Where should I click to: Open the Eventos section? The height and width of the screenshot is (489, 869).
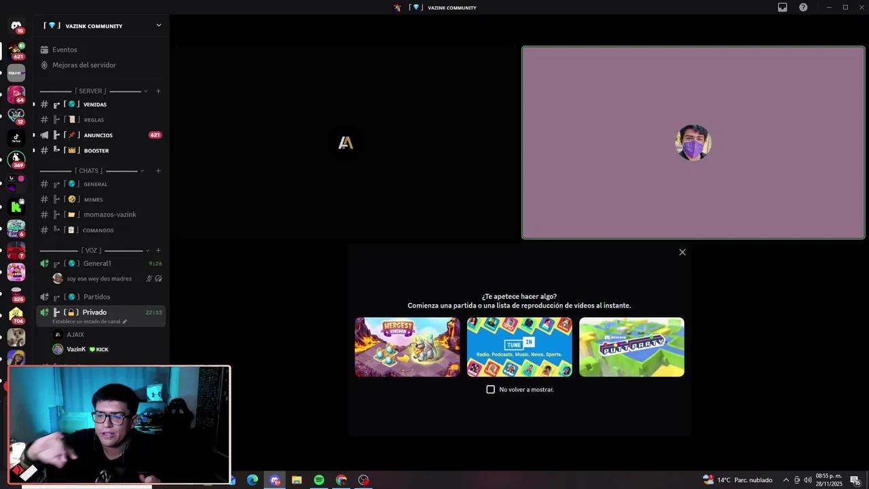point(102,50)
